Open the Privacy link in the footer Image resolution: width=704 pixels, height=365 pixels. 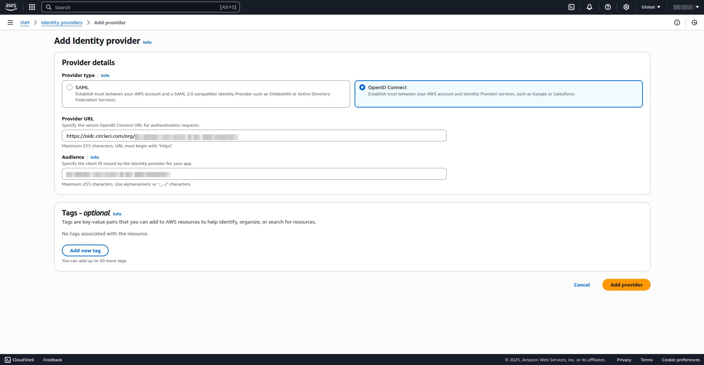pos(623,359)
